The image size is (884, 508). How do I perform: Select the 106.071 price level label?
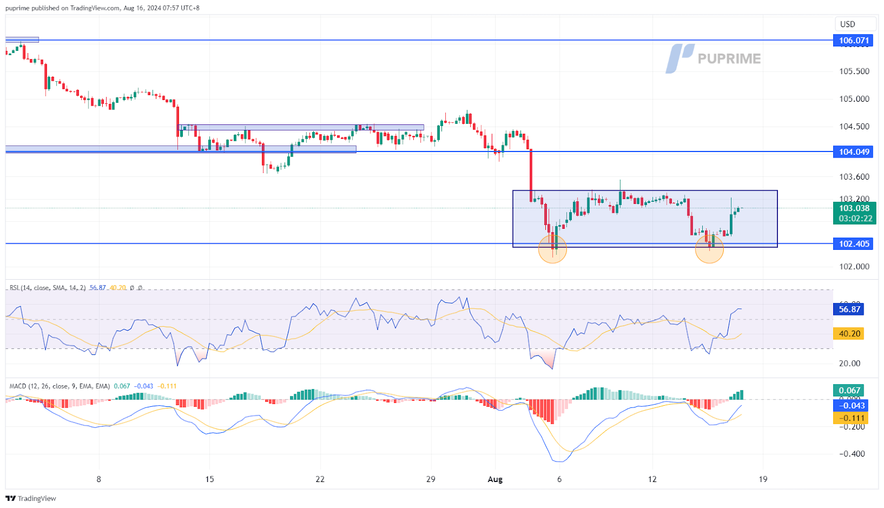pos(853,40)
